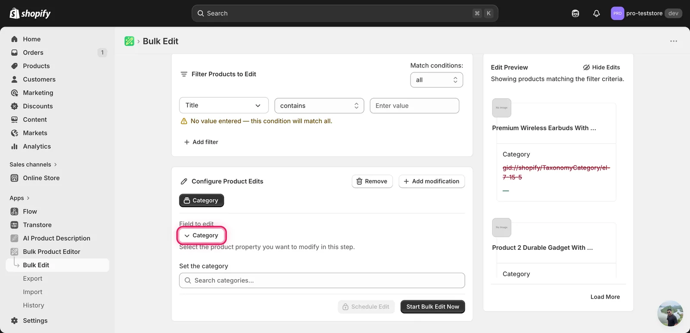Click the AI Product Description icon

pyautogui.click(x=14, y=238)
